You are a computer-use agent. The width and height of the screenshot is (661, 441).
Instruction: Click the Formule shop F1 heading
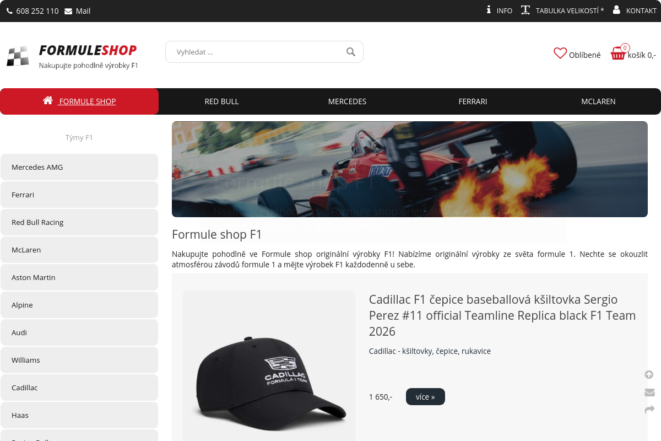[217, 234]
